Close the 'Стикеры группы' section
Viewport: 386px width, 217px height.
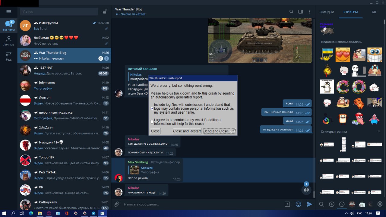pyautogui.click(x=379, y=131)
